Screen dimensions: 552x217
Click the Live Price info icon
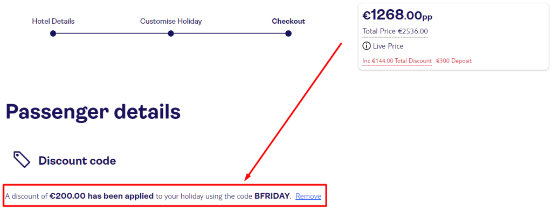coord(367,46)
